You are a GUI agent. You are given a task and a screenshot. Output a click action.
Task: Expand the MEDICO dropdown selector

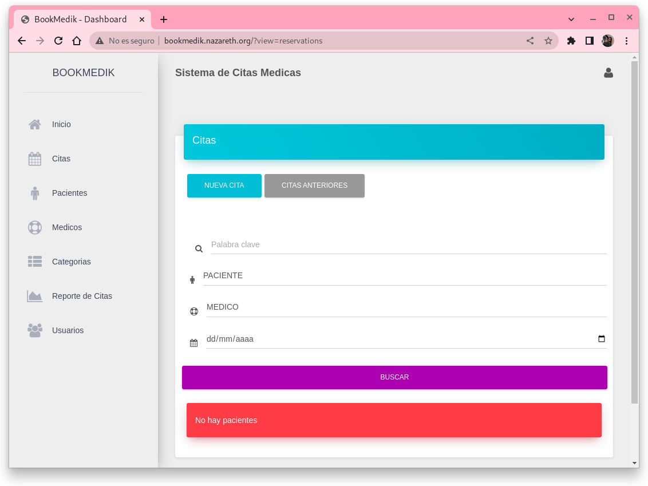tap(406, 307)
